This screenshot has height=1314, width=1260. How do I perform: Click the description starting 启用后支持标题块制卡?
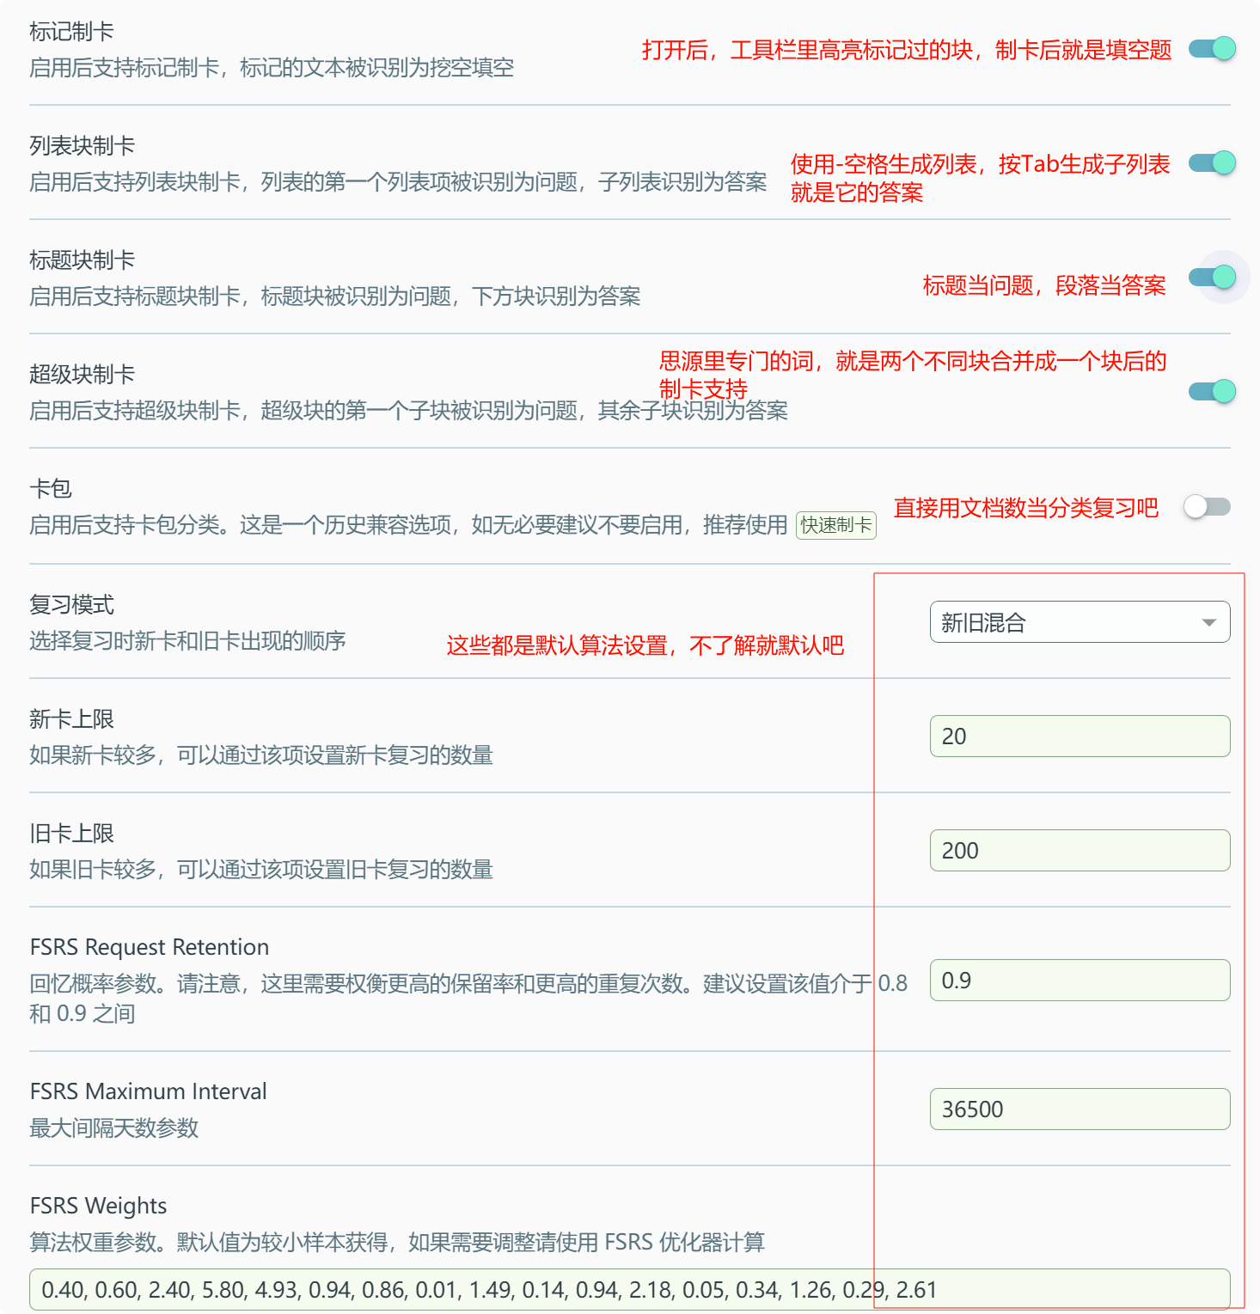coord(335,296)
